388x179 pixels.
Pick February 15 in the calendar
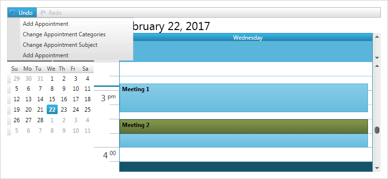point(52,99)
